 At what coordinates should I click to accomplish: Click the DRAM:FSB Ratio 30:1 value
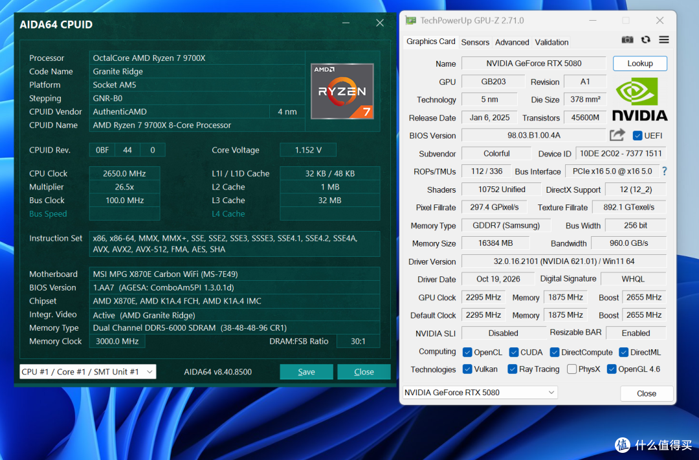click(x=359, y=342)
